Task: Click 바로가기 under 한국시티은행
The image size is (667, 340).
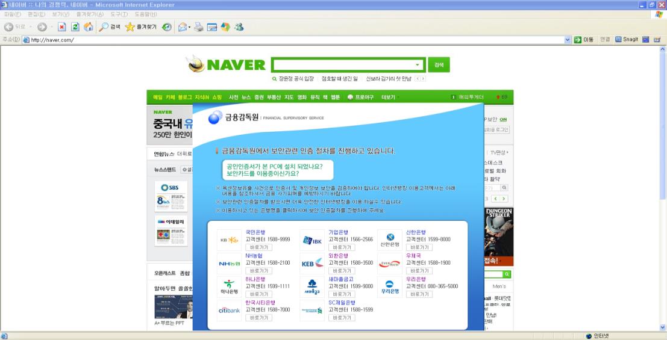Action: [x=258, y=318]
